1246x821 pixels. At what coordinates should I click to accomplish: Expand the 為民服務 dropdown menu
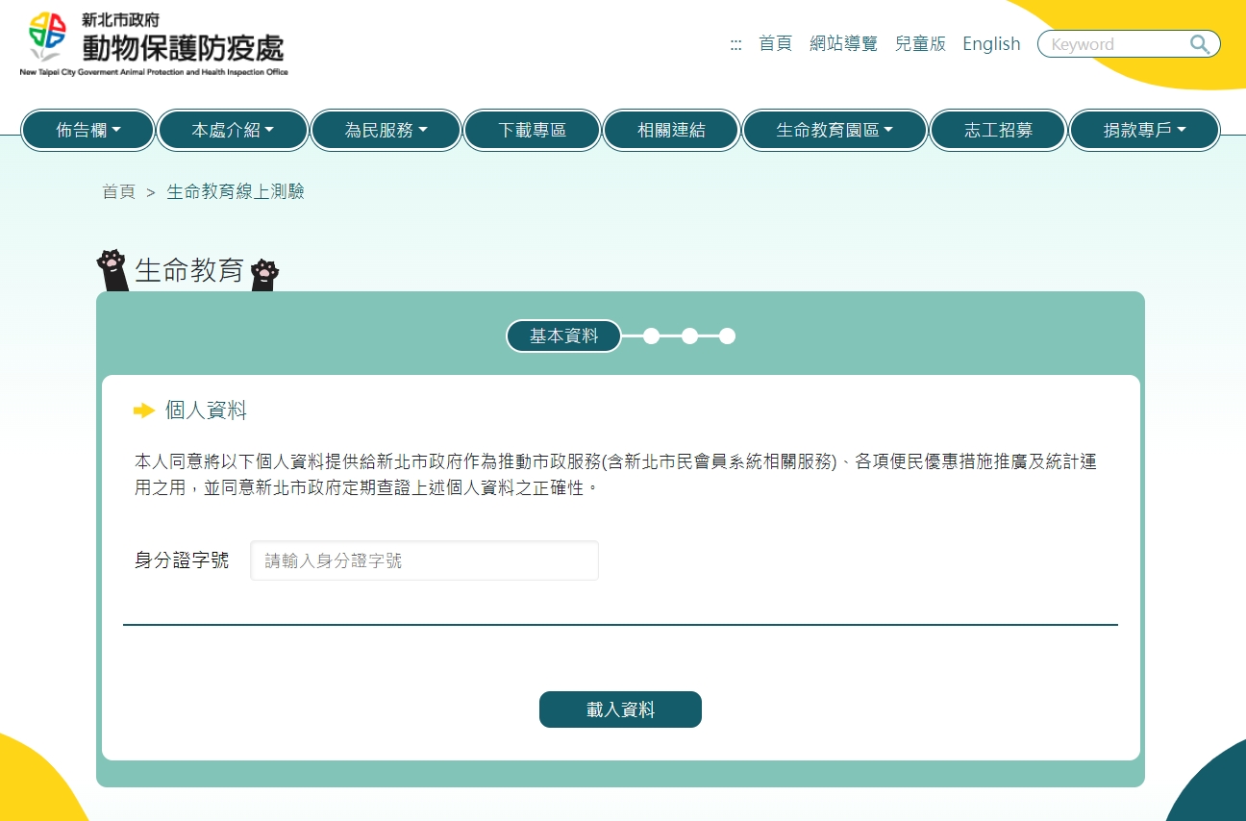point(386,131)
